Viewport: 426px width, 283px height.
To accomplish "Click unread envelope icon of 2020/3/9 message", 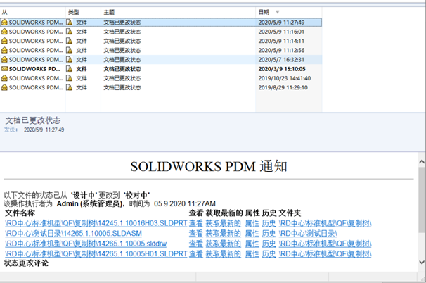I will pyautogui.click(x=5, y=69).
